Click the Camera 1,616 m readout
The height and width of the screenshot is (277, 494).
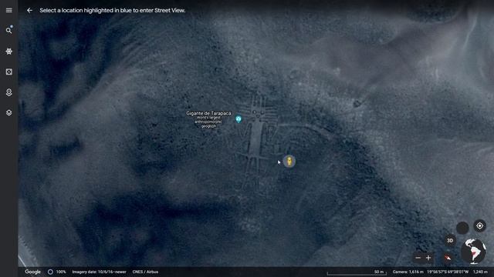pos(408,272)
